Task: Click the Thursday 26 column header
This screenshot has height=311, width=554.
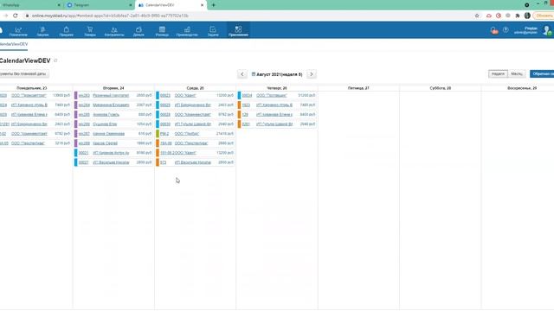Action: [277, 88]
